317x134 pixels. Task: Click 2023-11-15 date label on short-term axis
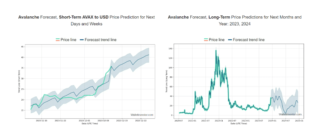coord(42,121)
